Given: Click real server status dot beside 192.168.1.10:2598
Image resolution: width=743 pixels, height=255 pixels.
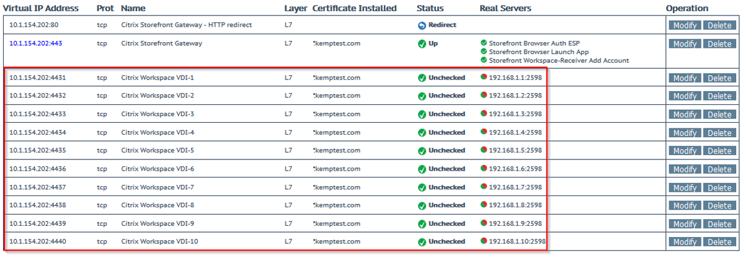Looking at the screenshot, I should pyautogui.click(x=484, y=241).
